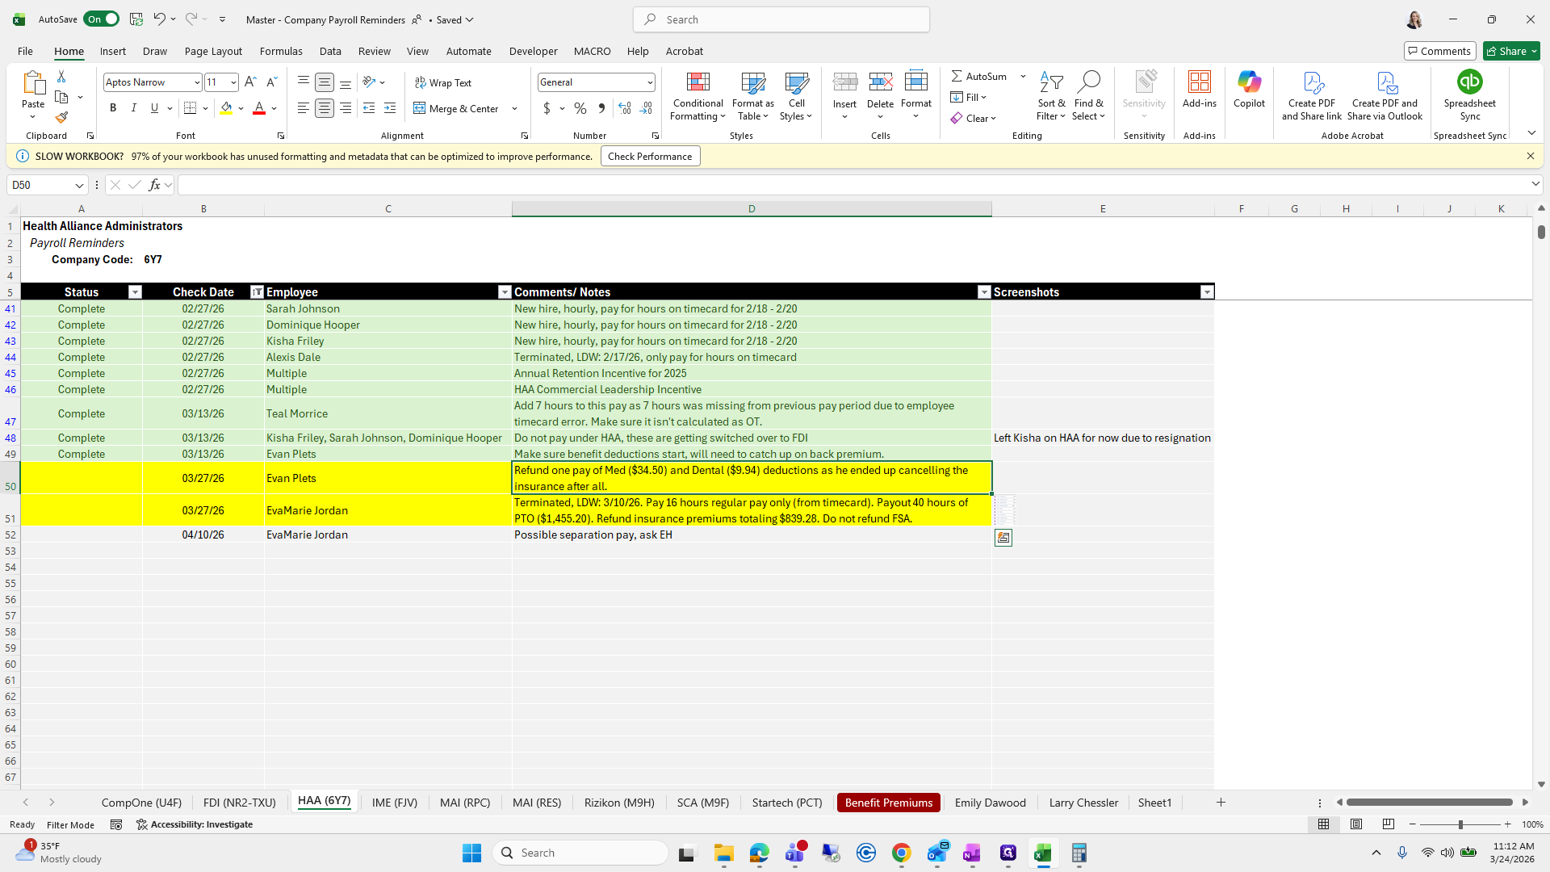Apply Bold formatting

pyautogui.click(x=113, y=108)
